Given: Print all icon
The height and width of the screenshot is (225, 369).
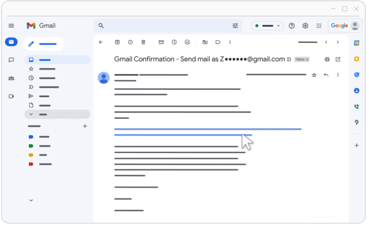Looking at the screenshot, I should [x=327, y=59].
